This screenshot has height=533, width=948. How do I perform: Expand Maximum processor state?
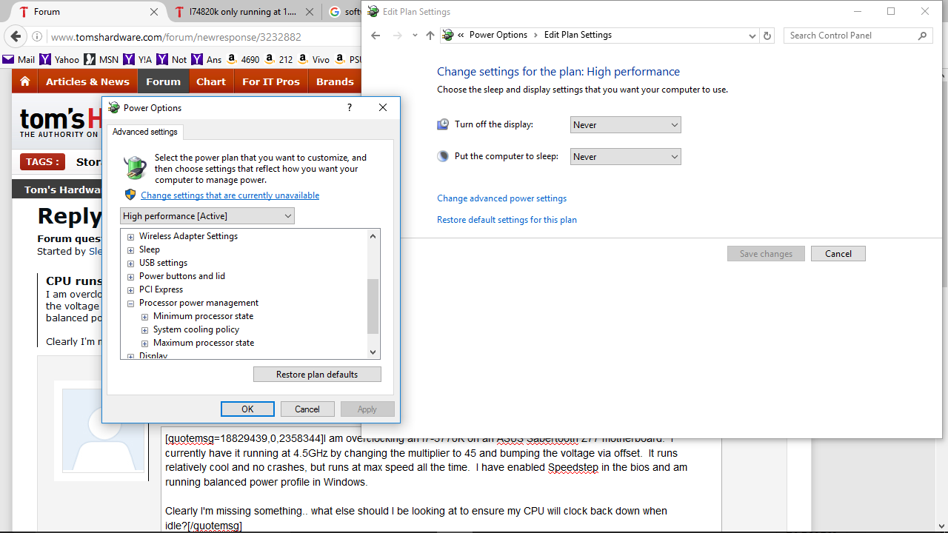tap(145, 343)
